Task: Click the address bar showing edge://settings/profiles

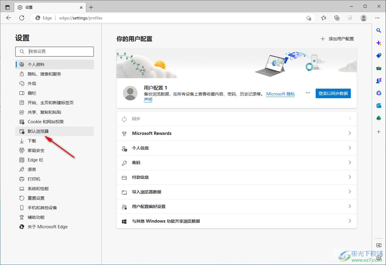Action: [173, 18]
